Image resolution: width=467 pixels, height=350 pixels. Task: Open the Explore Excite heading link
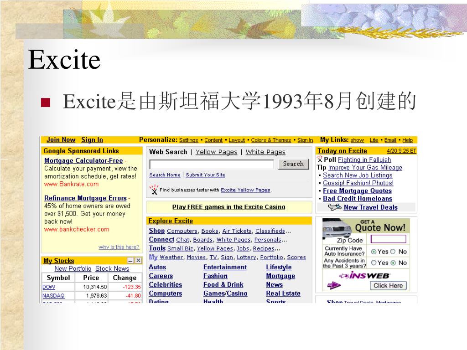[x=171, y=221]
